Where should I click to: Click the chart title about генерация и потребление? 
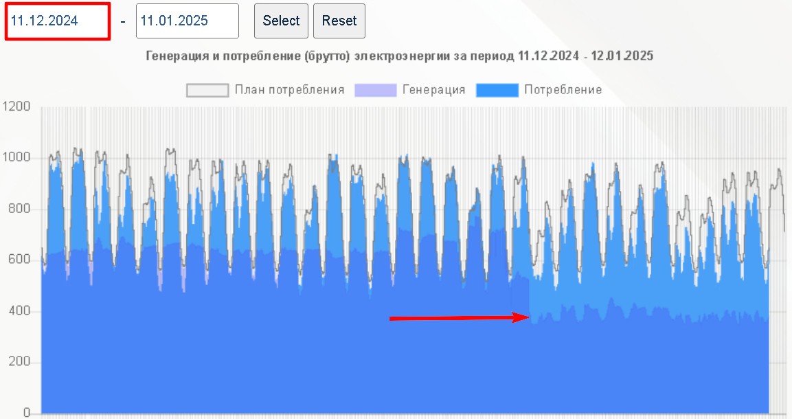pos(399,56)
